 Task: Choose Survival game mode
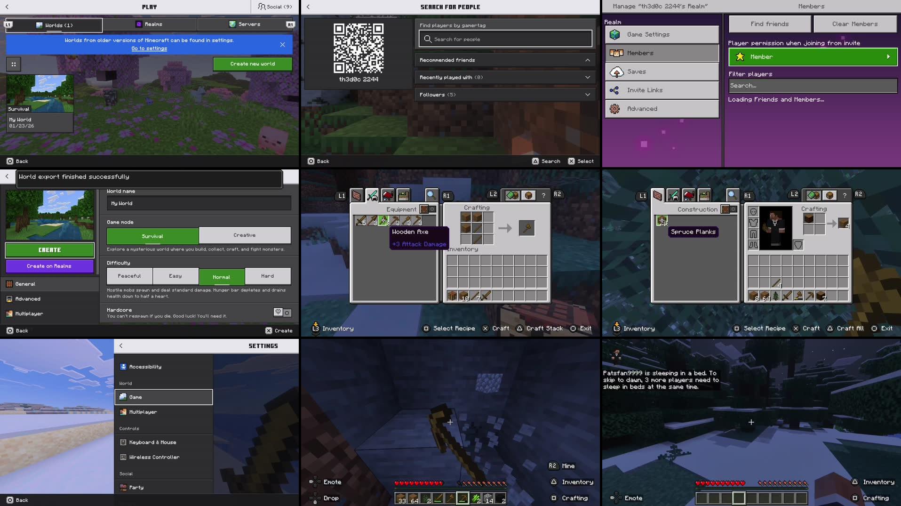152,236
